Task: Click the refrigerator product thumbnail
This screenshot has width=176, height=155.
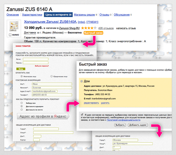Action: pos(14,26)
